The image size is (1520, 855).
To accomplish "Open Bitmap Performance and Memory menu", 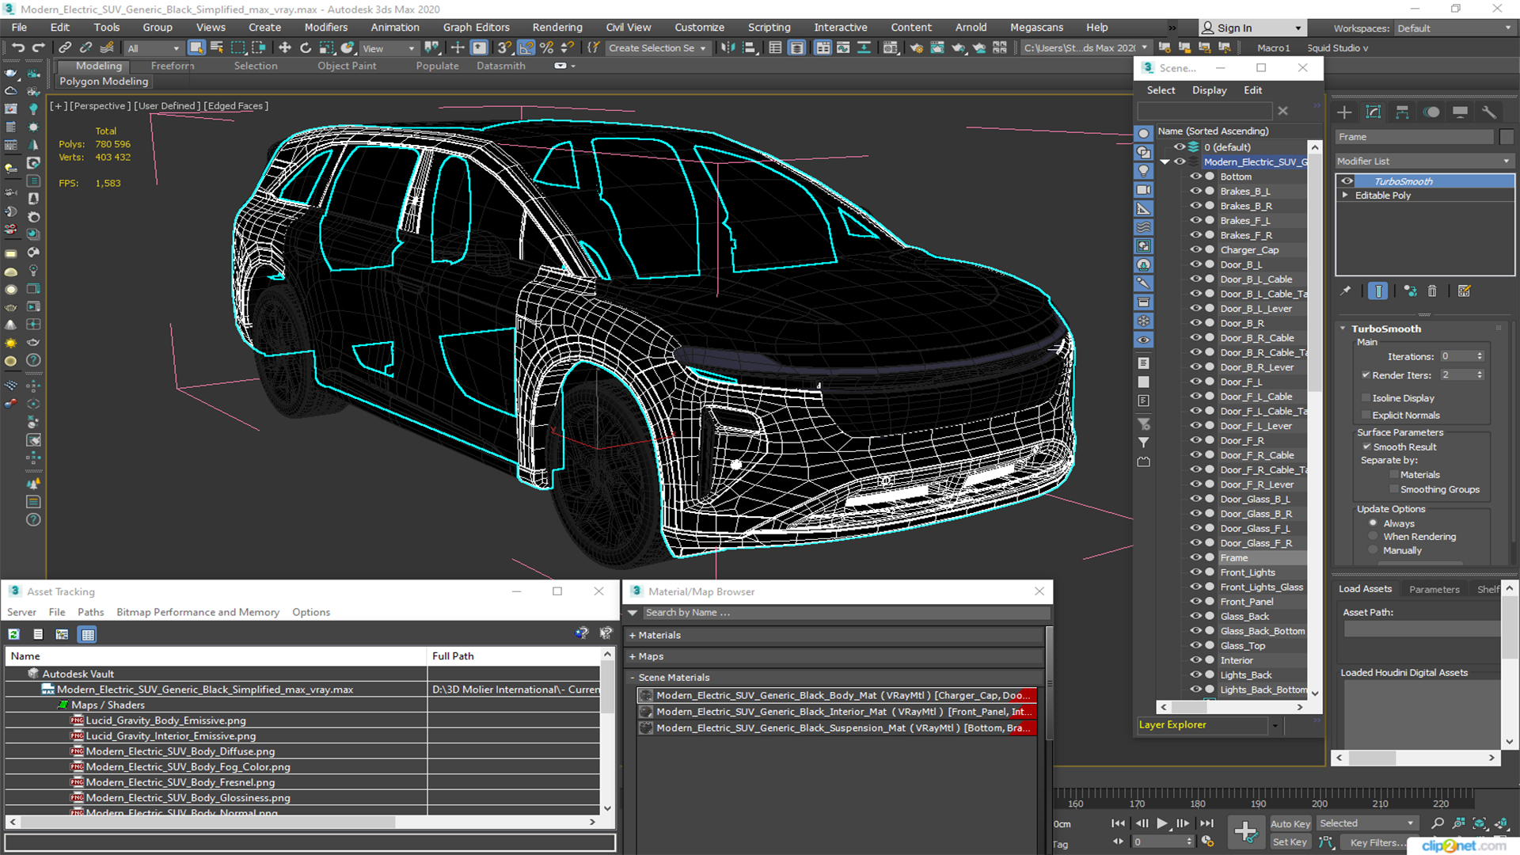I will (198, 612).
